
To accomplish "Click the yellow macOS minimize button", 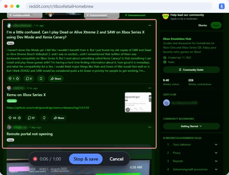I will pyautogui.click(x=12, y=6).
